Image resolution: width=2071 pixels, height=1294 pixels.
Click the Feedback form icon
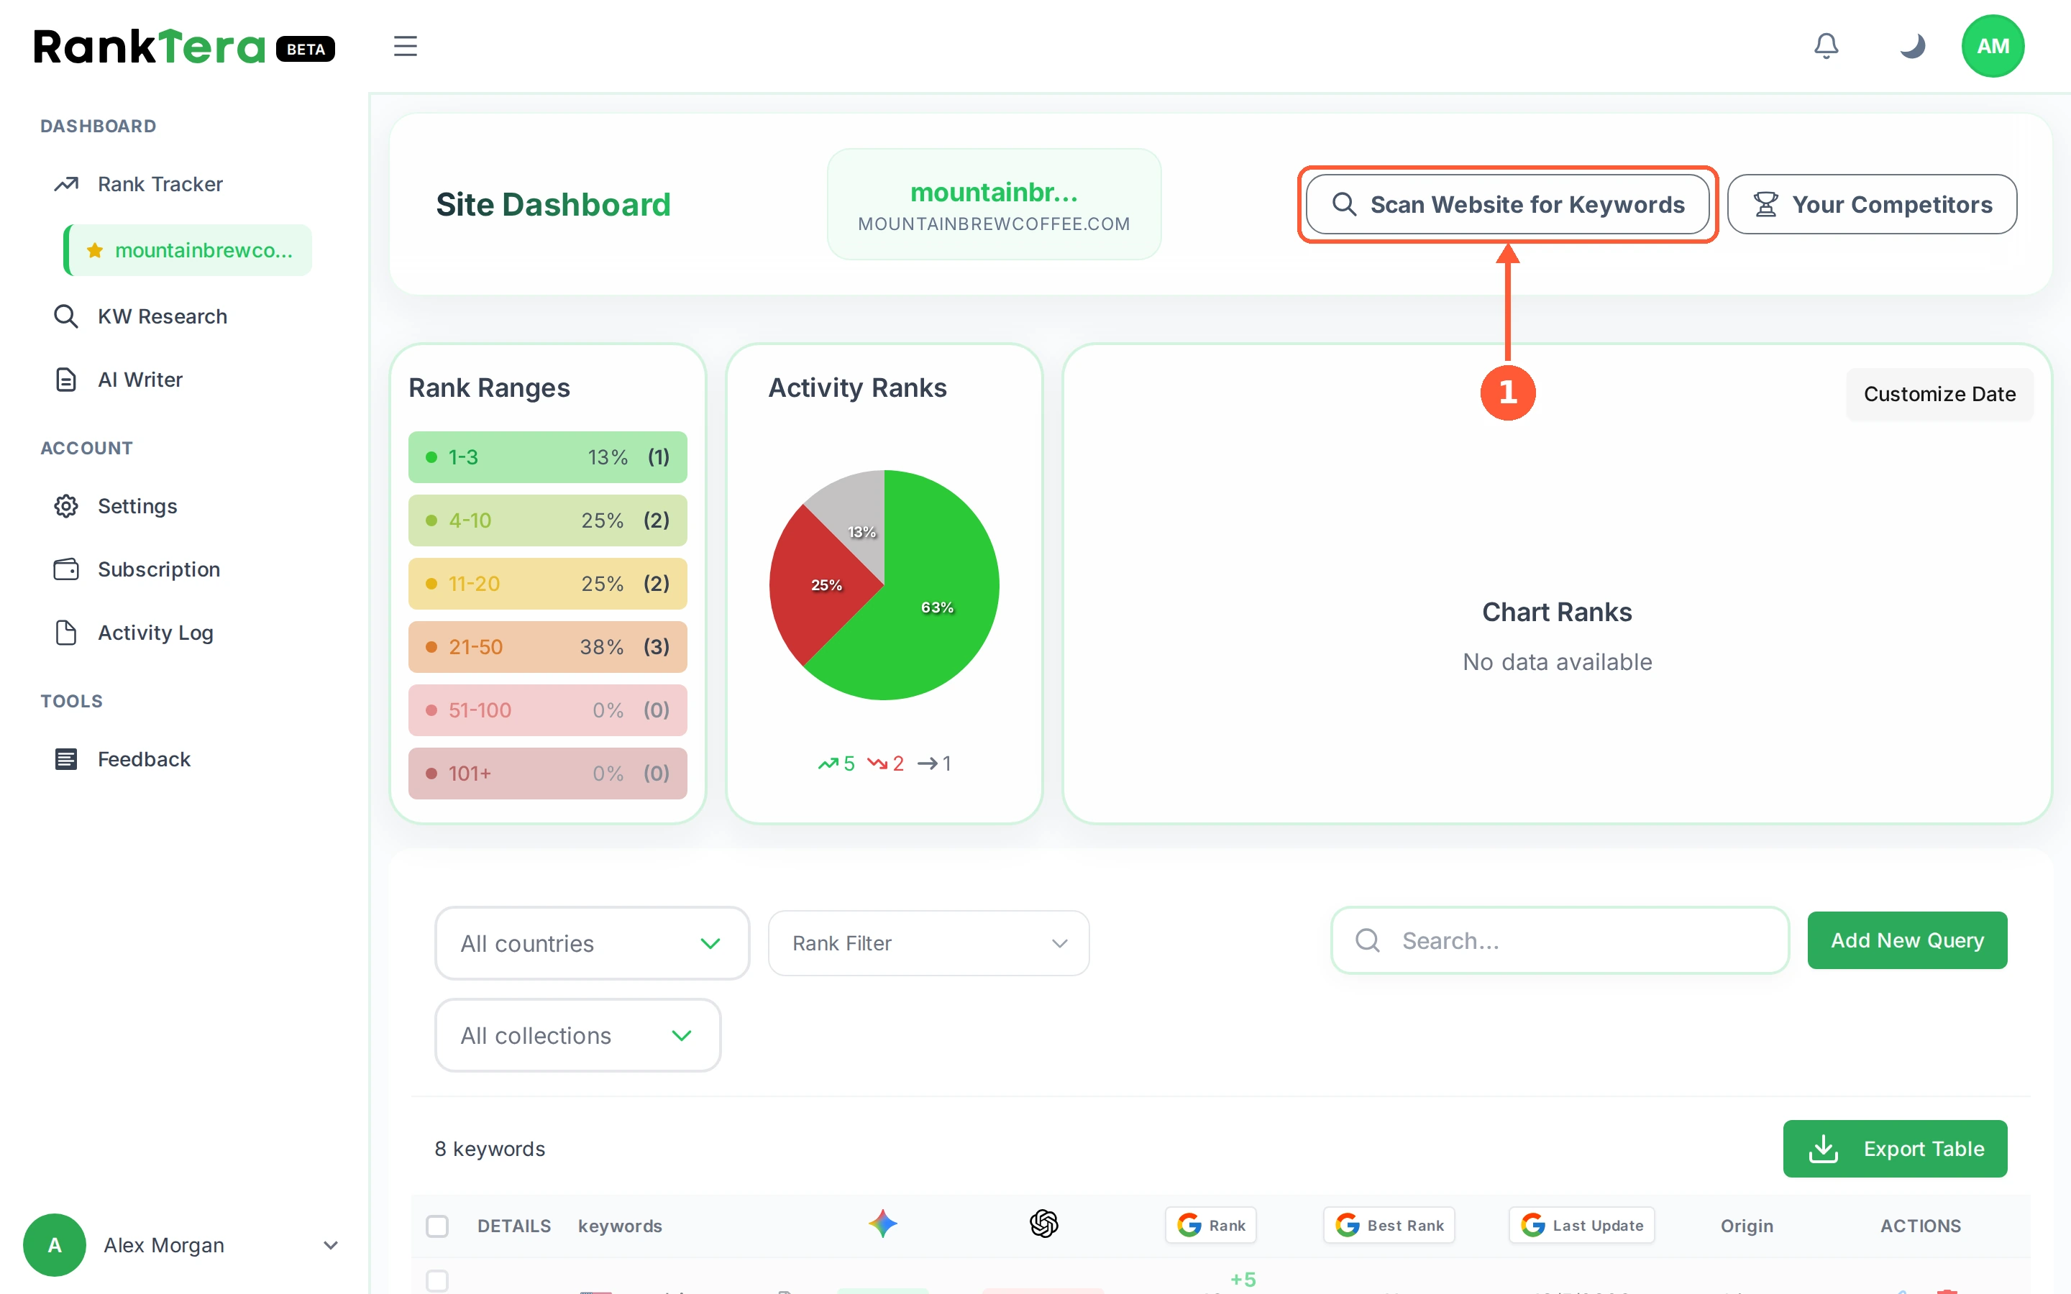(x=66, y=759)
